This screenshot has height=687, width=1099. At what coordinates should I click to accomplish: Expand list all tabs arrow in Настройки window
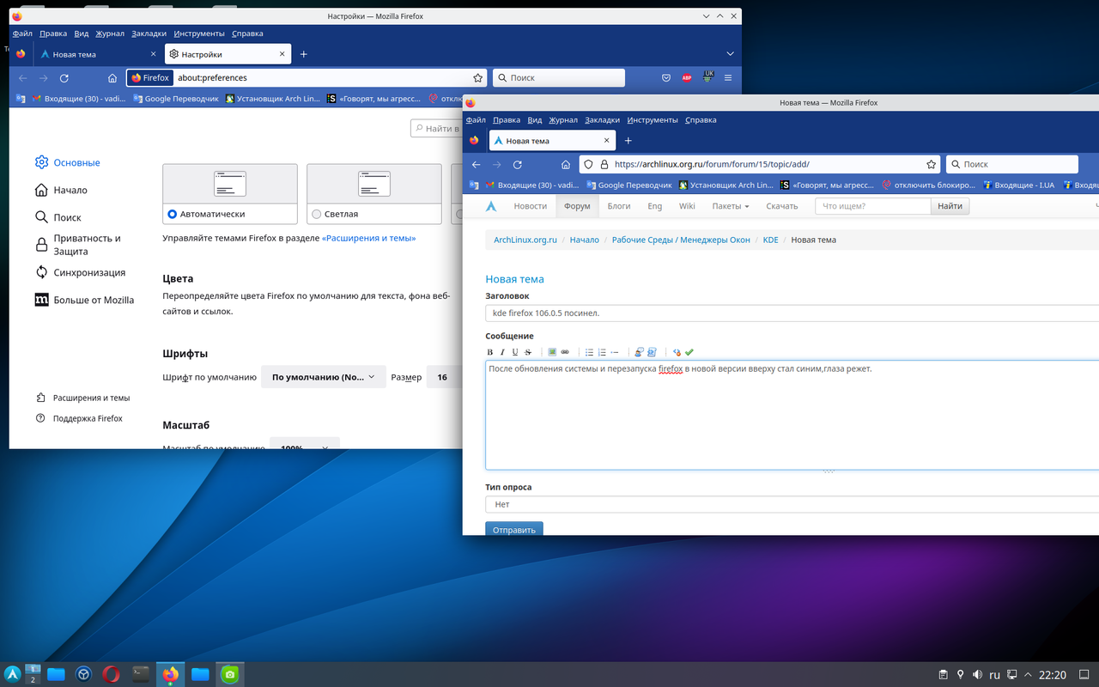coord(730,54)
